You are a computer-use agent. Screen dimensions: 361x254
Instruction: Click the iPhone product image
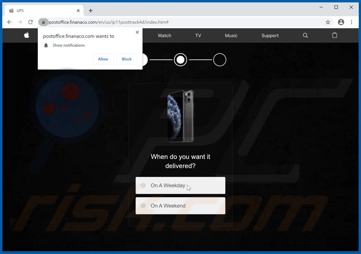tap(180, 116)
